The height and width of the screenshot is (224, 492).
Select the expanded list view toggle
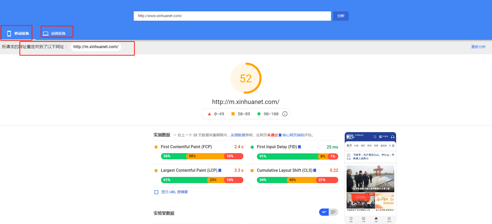333,212
